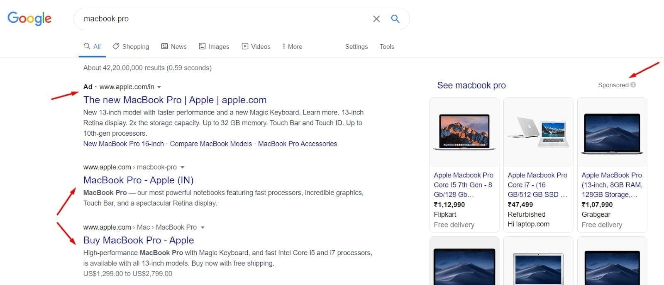
Task: Open Apple Macbook Pro Core I5 7th Gen listing
Action: click(x=464, y=185)
